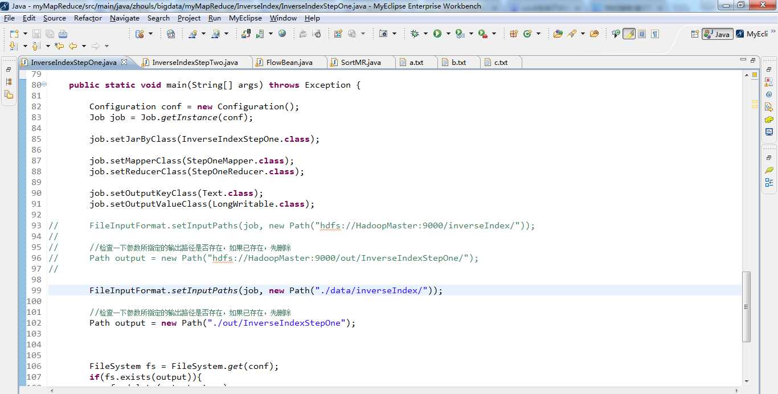
Task: Open dropdown arrow next to Debug icon
Action: tap(425, 34)
